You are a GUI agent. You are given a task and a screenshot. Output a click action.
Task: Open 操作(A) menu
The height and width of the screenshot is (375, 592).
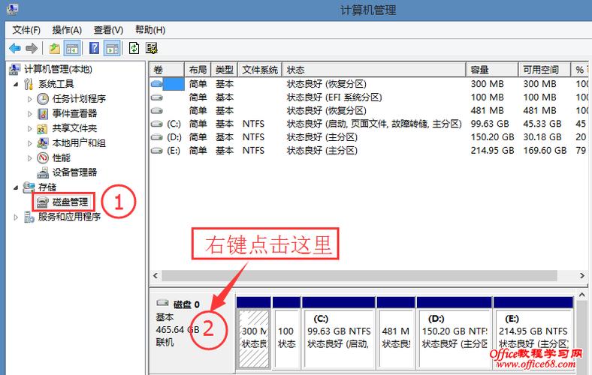[x=67, y=30]
